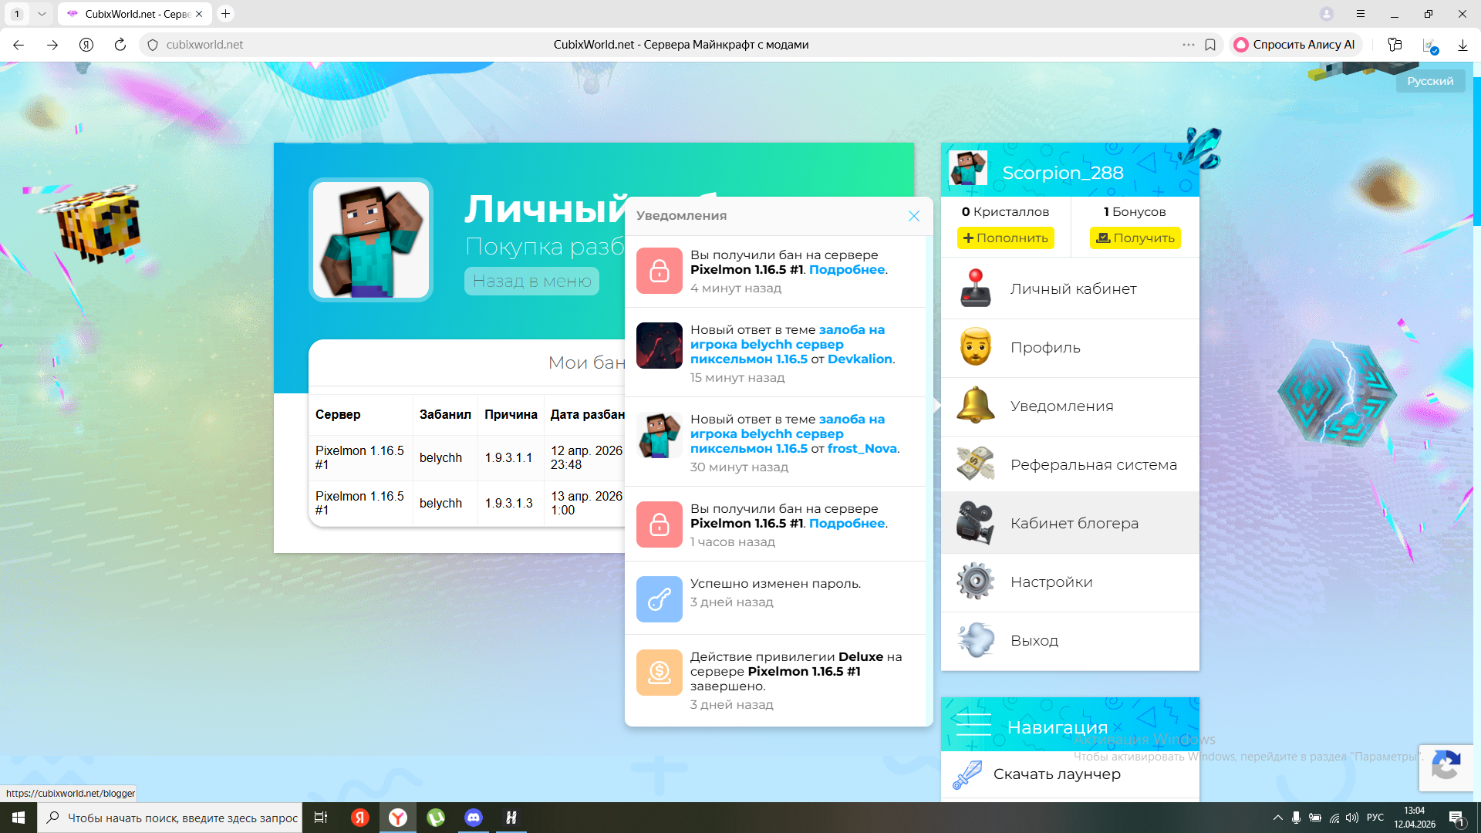Image resolution: width=1481 pixels, height=833 pixels.
Task: Click the cubixworld.net address bar
Action: pyautogui.click(x=204, y=45)
